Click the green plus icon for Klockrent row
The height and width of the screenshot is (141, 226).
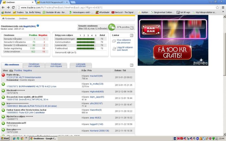tap(3, 91)
